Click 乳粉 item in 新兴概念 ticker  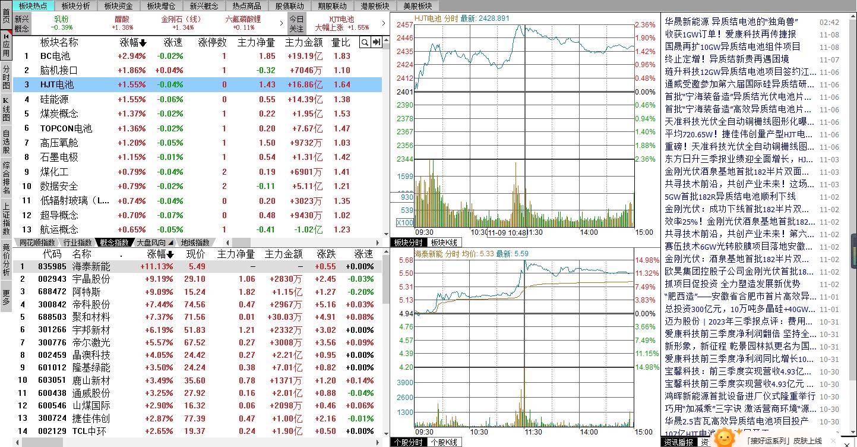(62, 23)
